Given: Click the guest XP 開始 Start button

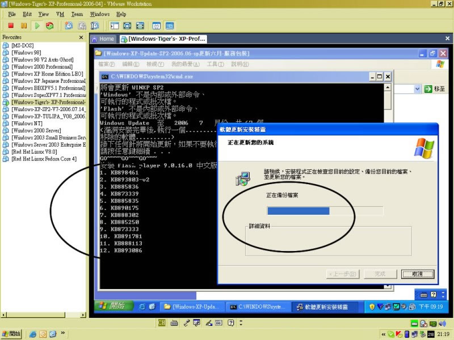Looking at the screenshot, I should point(113,306).
